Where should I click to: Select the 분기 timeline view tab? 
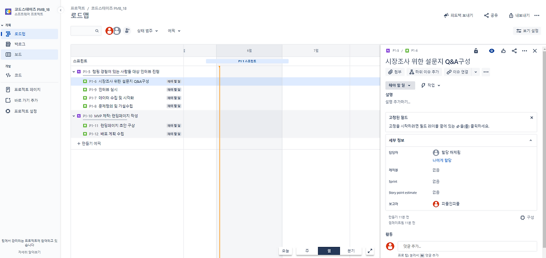351,251
